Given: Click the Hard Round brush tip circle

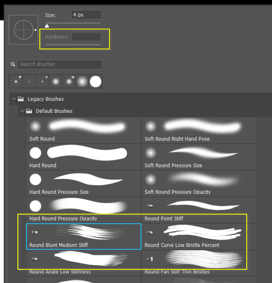Looking at the screenshot, I should coord(35,153).
